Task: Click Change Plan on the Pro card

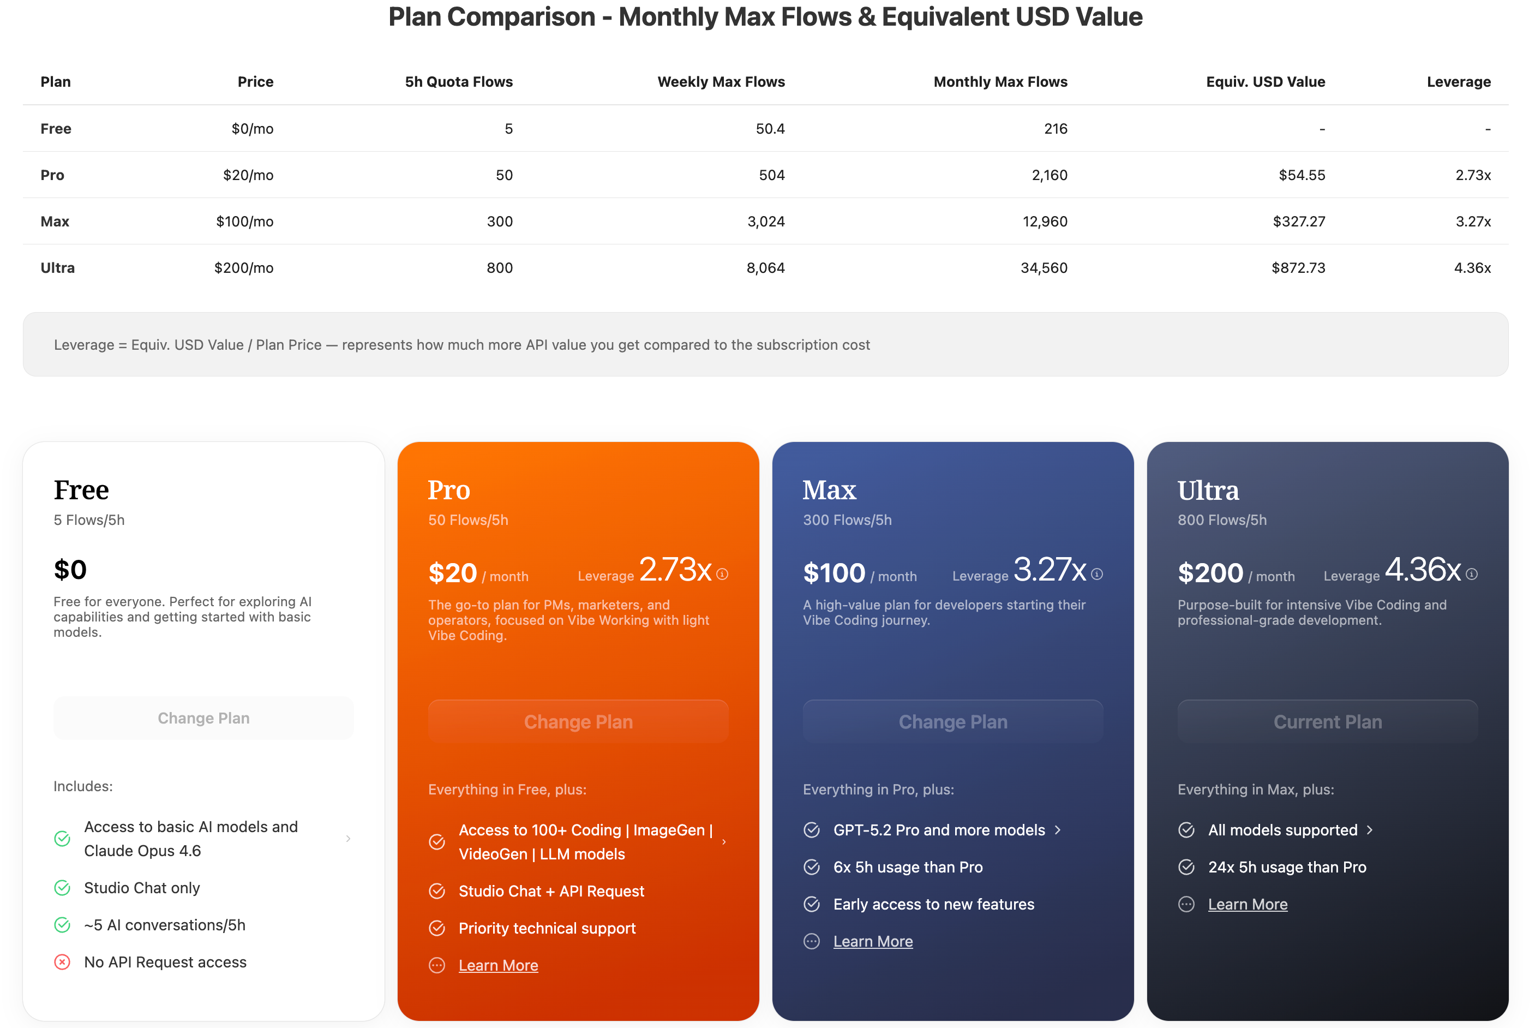Action: 578,721
